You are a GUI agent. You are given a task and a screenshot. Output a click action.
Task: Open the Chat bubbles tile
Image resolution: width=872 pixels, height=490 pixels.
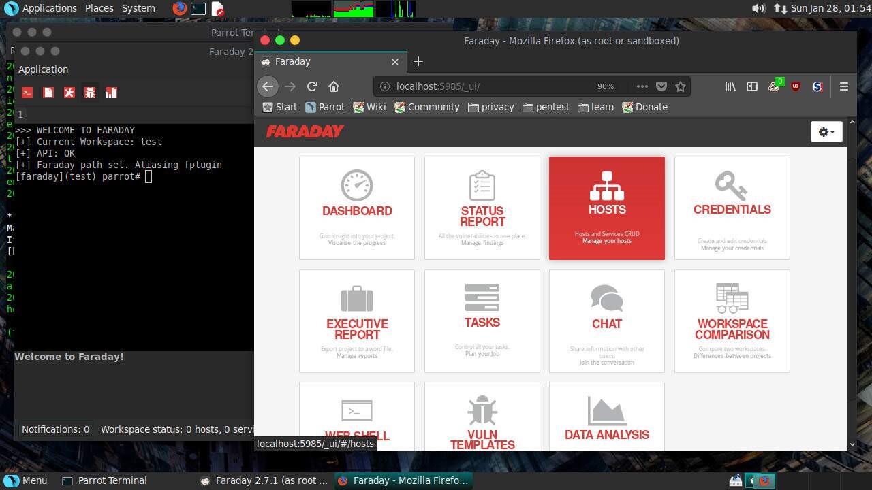[606, 299]
